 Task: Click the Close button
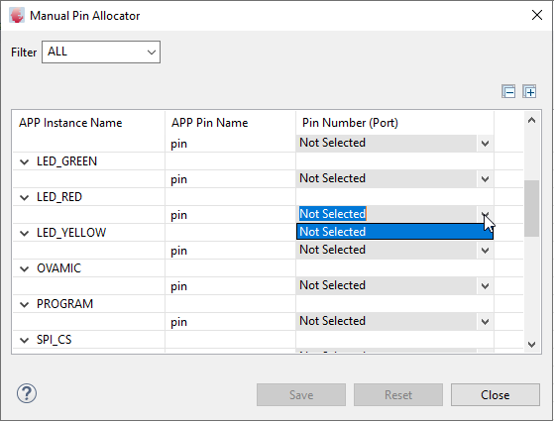496,395
